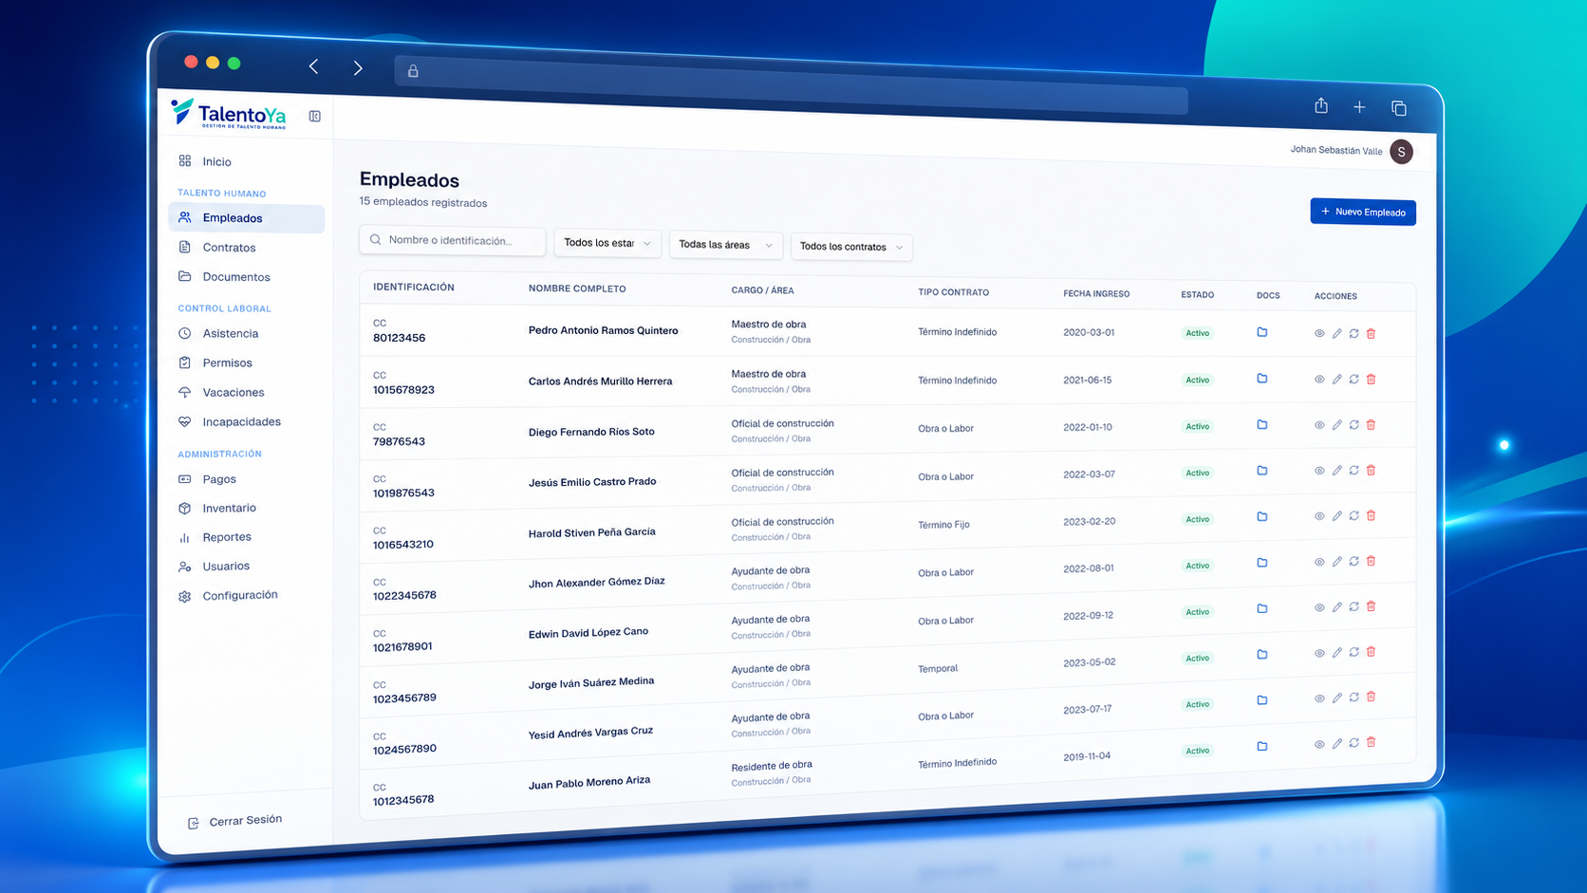The height and width of the screenshot is (893, 1587).
Task: Go forward with the browser forward arrow
Action: point(358,68)
